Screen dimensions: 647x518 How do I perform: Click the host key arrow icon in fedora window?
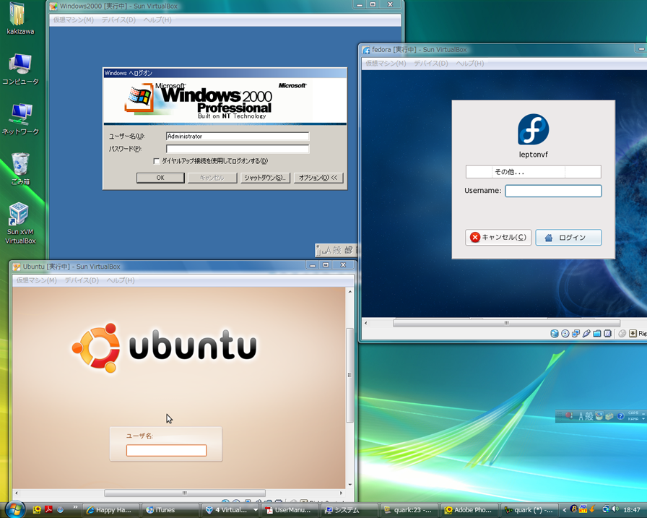point(633,334)
